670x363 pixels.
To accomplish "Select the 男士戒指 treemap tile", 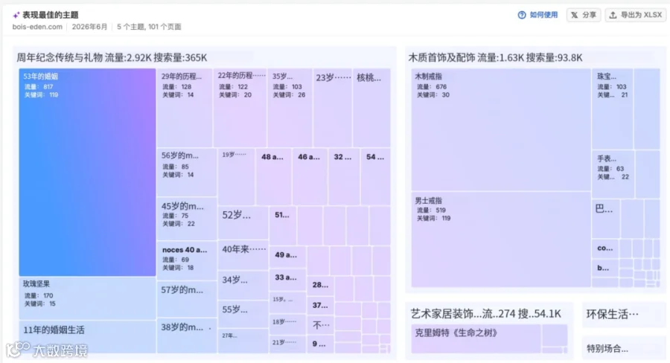I will click(501, 240).
